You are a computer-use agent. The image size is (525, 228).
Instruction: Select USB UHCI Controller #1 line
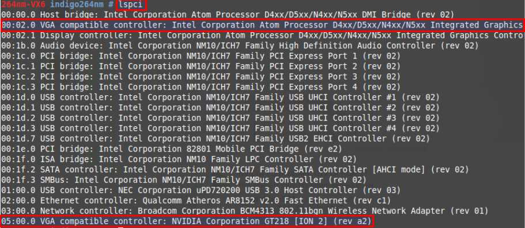pos(220,98)
